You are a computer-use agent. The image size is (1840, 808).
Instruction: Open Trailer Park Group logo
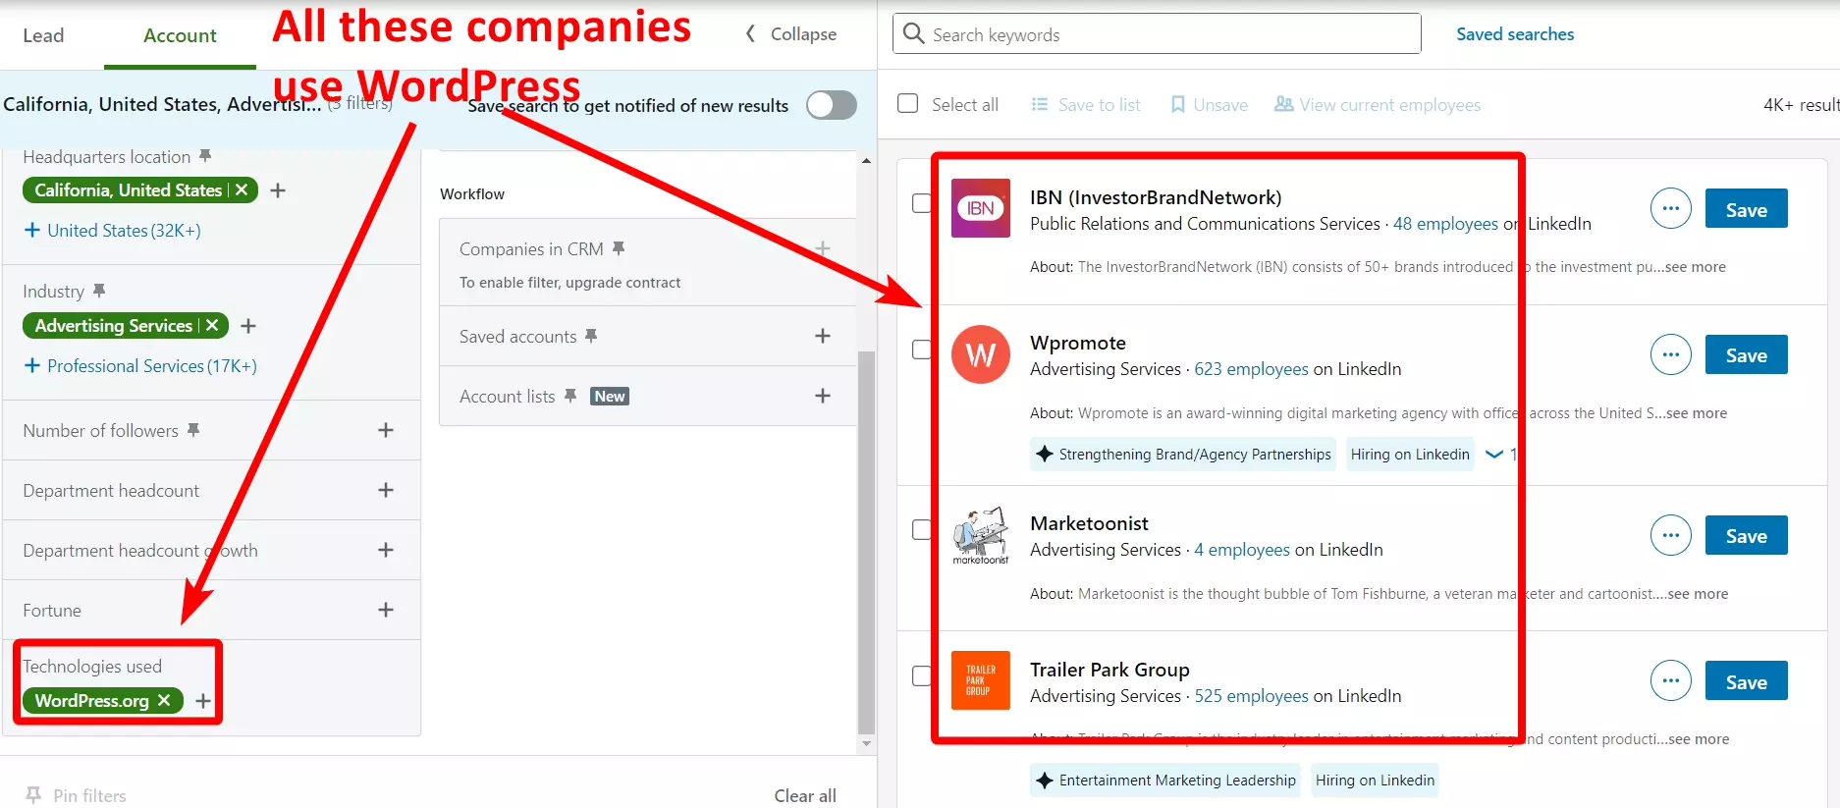click(981, 680)
